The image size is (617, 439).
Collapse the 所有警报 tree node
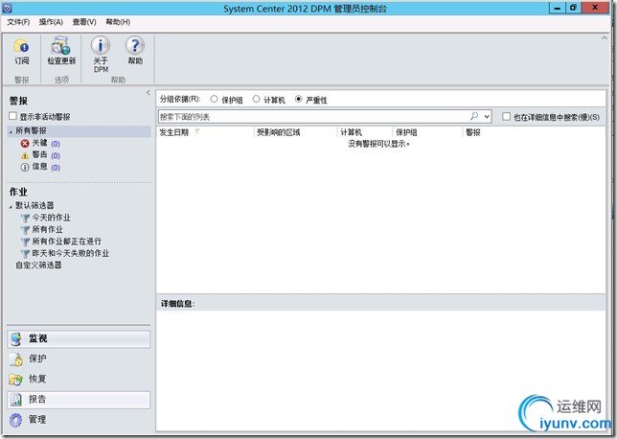click(x=11, y=132)
